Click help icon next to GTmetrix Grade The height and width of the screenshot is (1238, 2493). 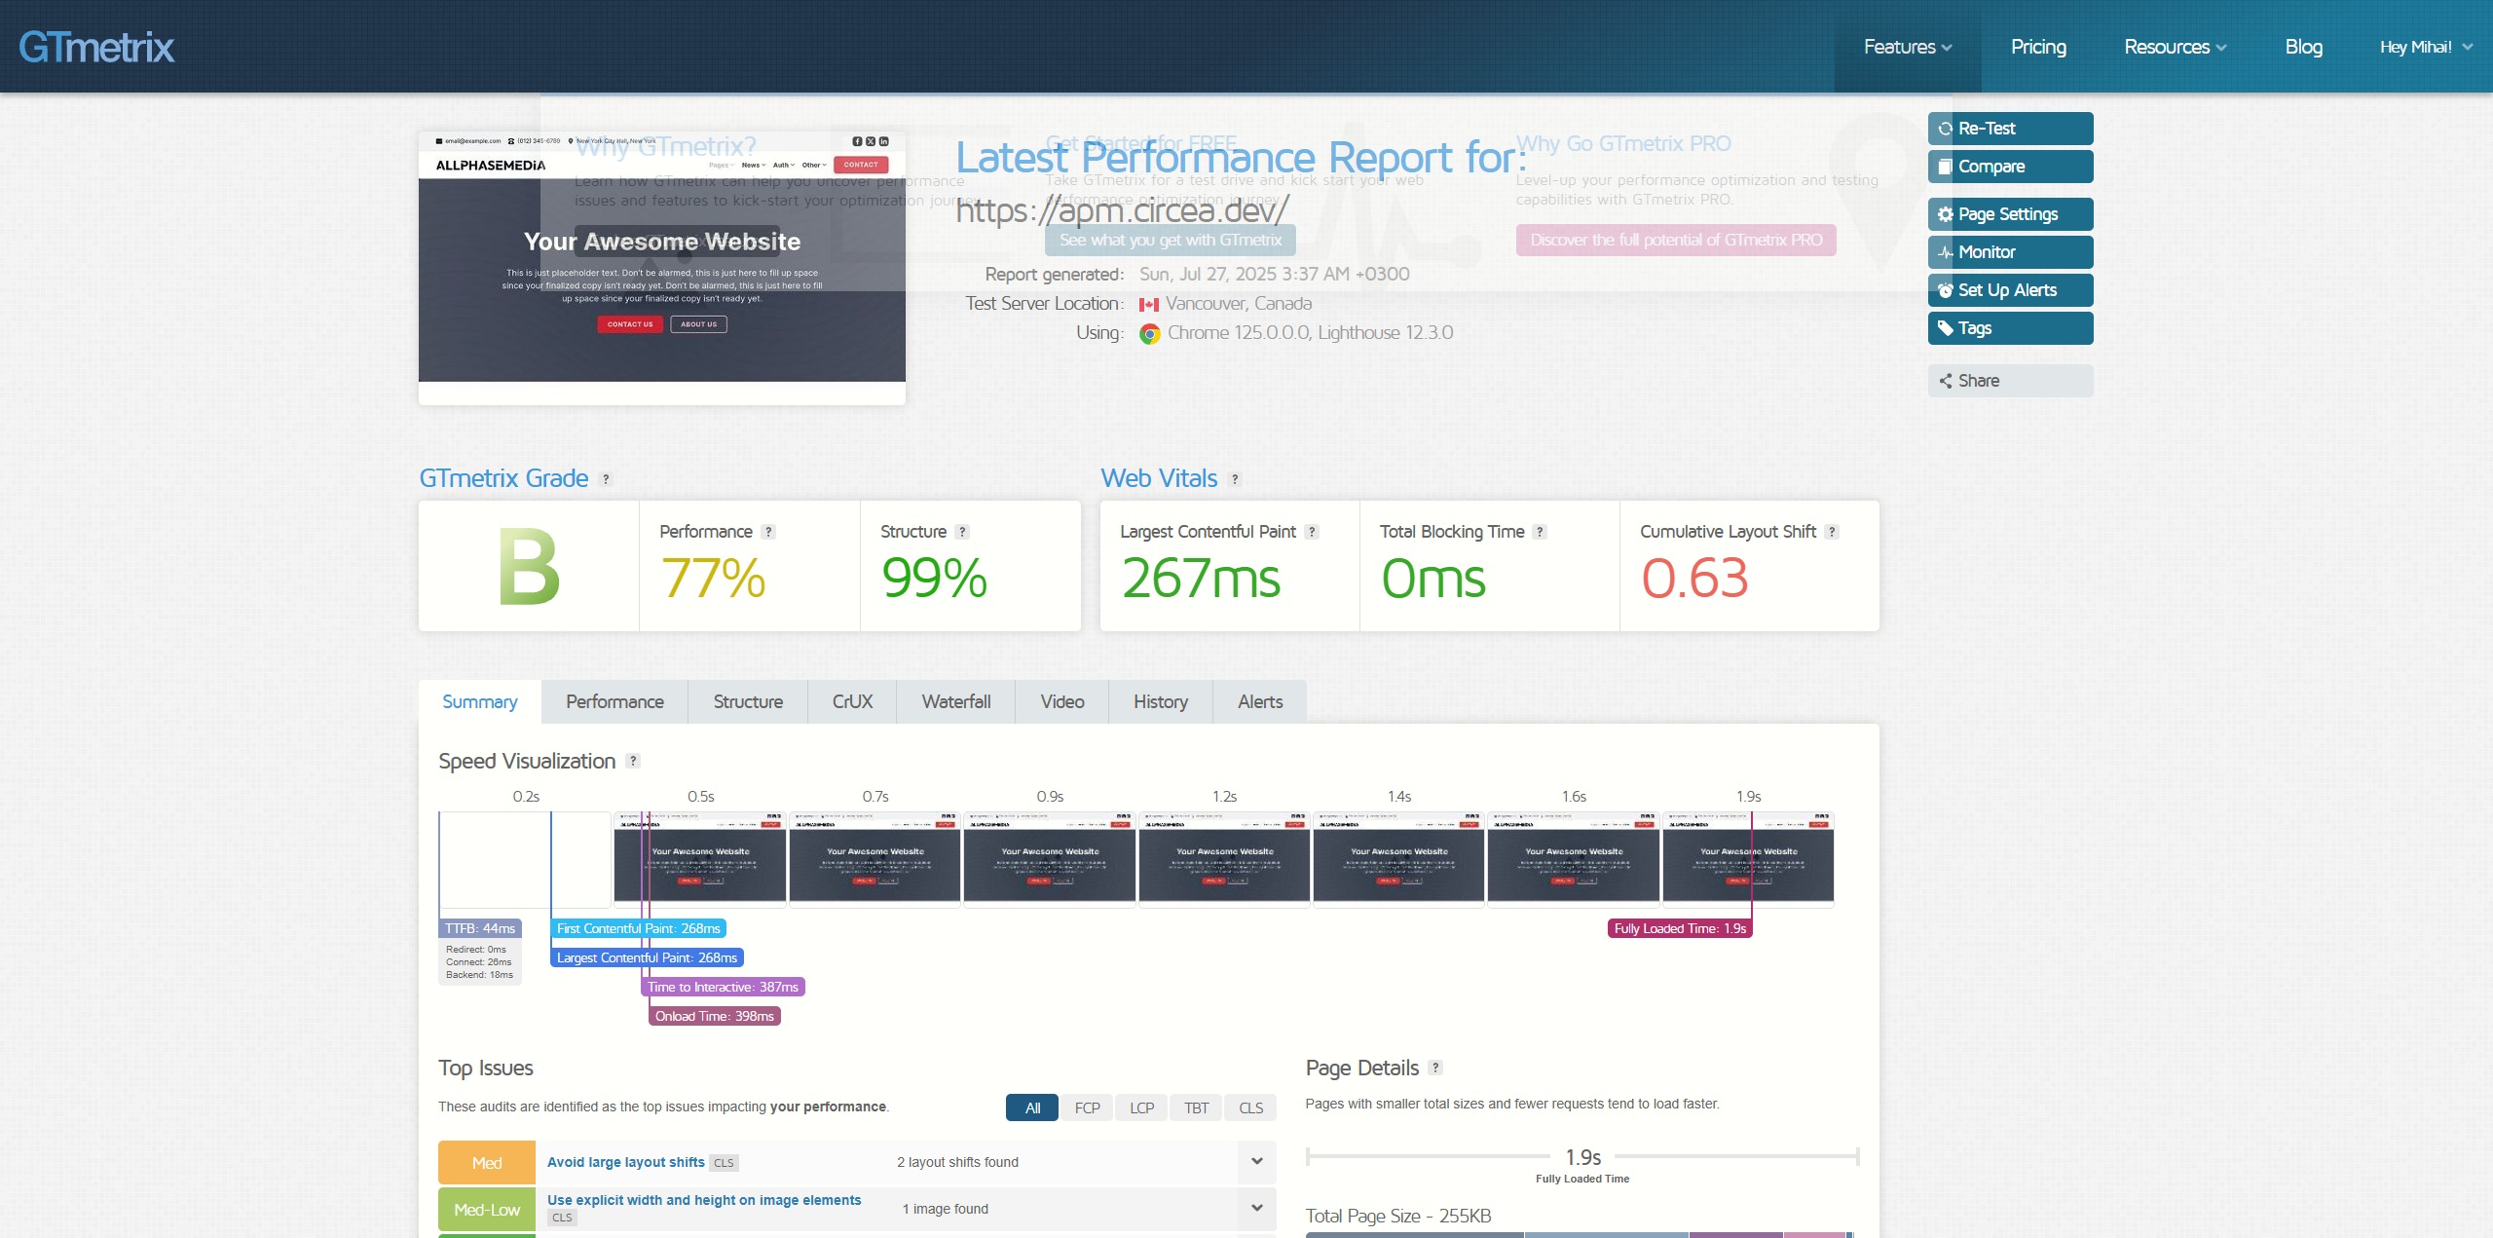coord(606,479)
